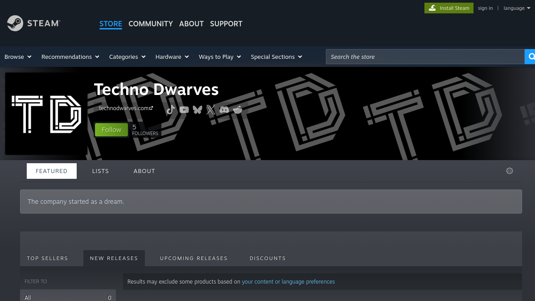Image resolution: width=535 pixels, height=301 pixels.
Task: Open the Discord server icon
Action: click(x=224, y=110)
